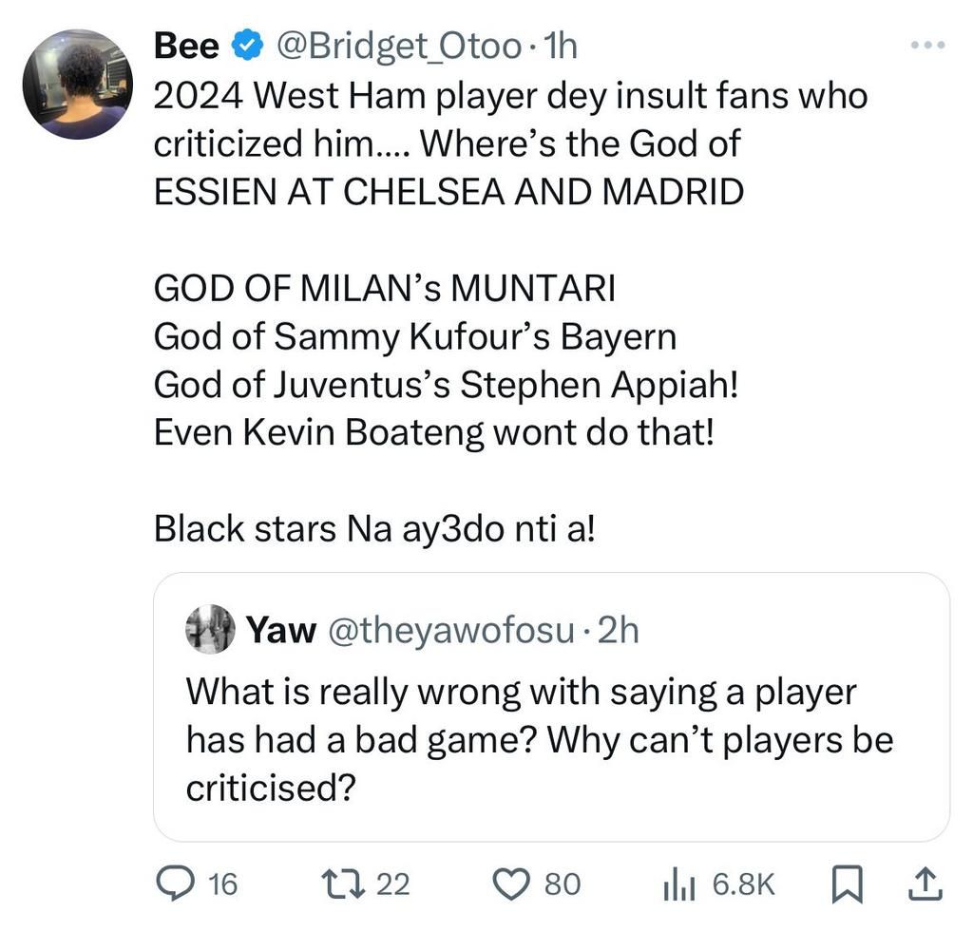Open the @theyawofosu handle

click(450, 629)
